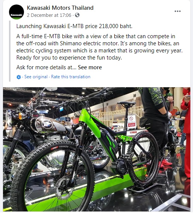Click the chrome motorcycle fuel tank

click(x=48, y=125)
